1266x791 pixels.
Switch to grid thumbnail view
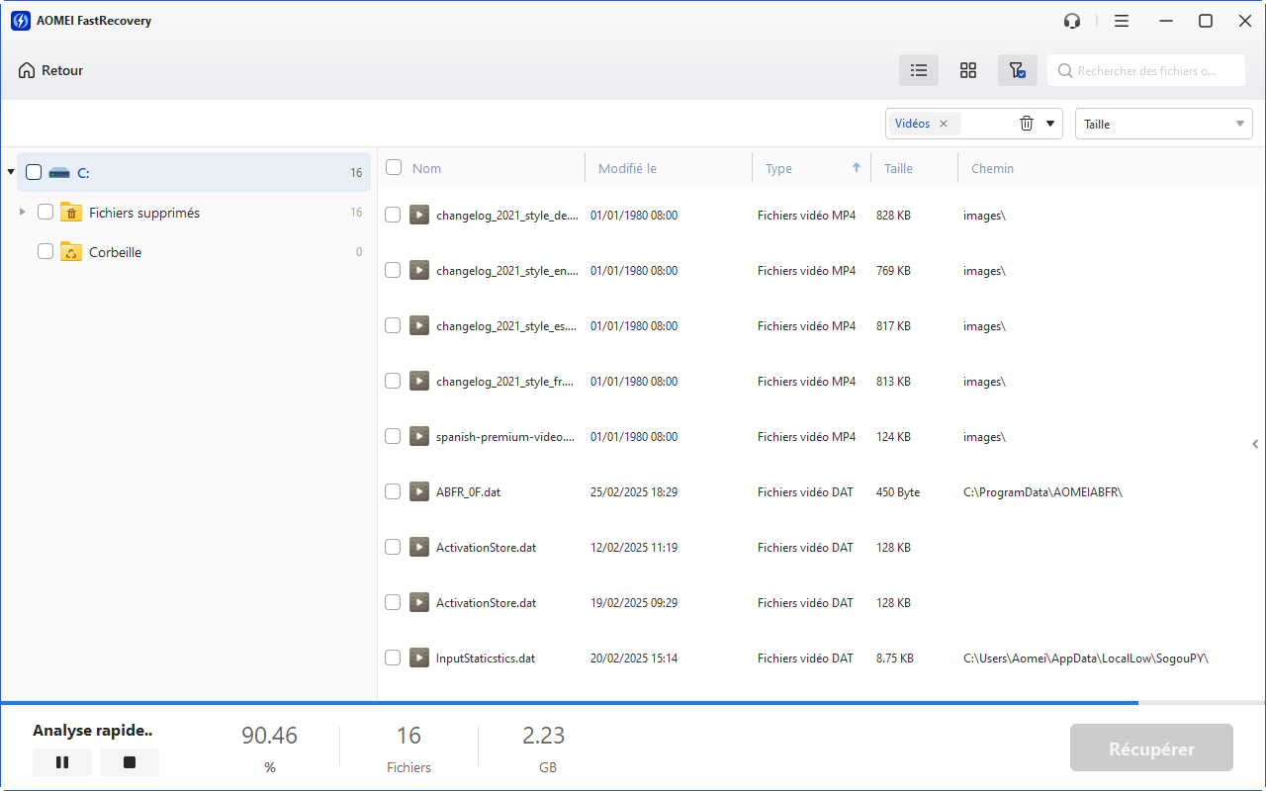click(x=968, y=70)
